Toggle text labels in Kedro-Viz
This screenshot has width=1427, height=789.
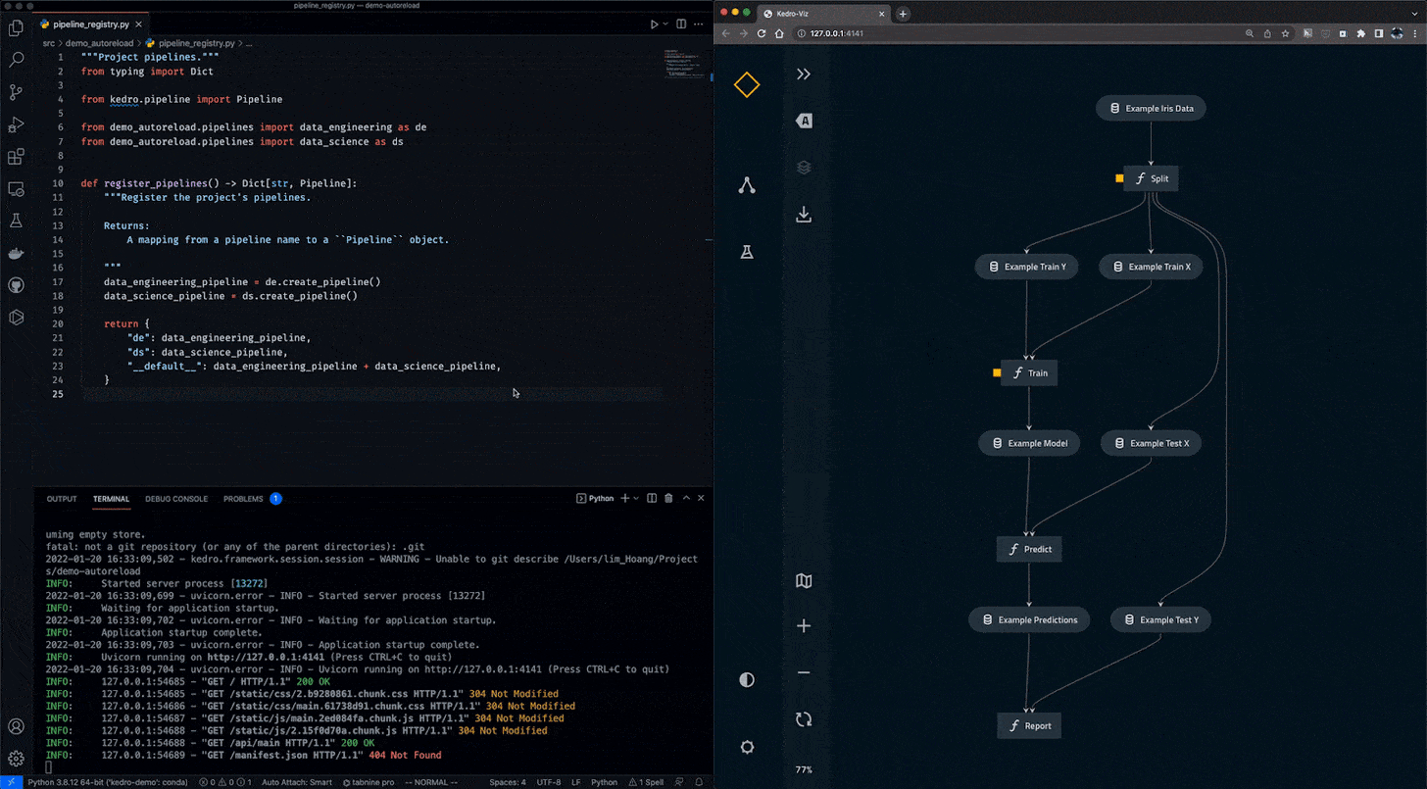point(804,121)
